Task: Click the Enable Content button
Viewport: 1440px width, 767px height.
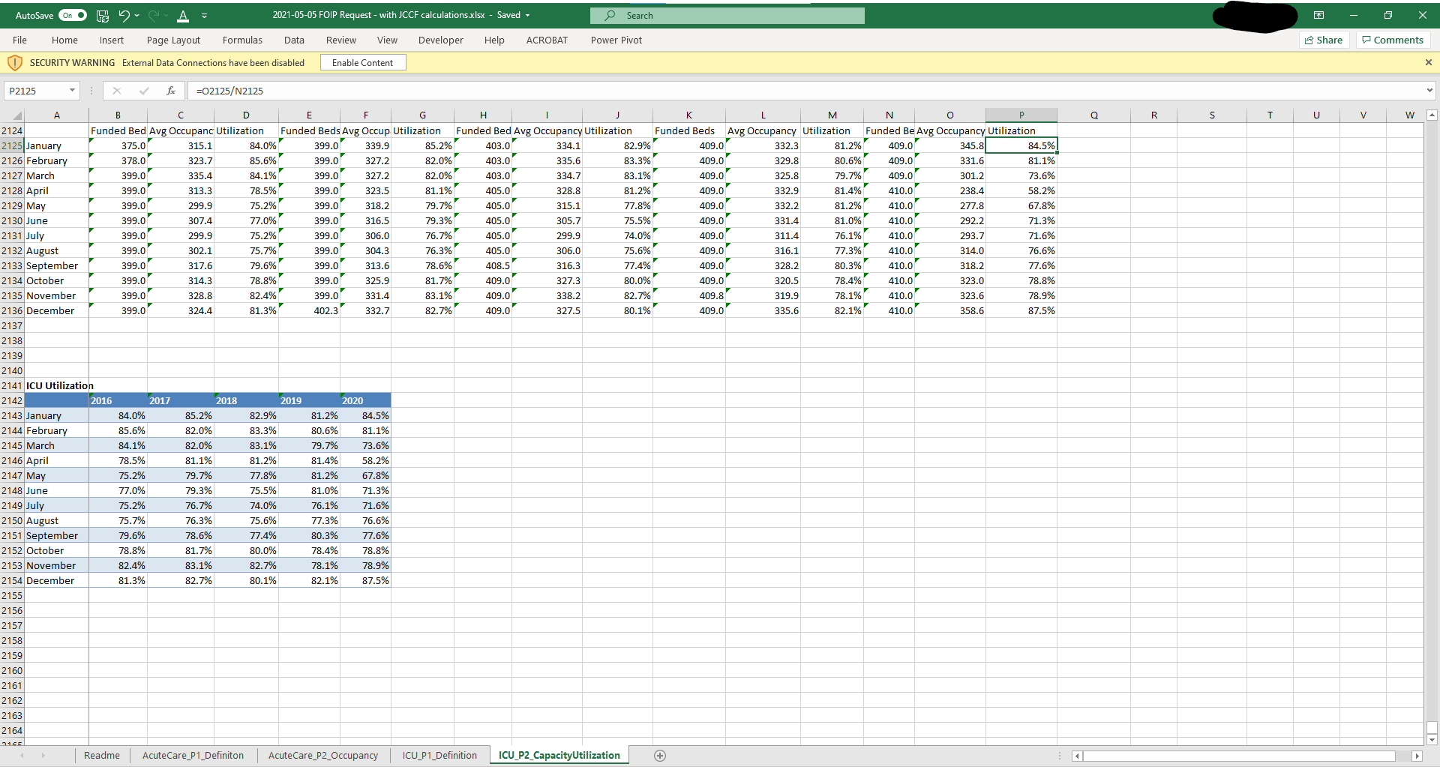Action: [362, 62]
